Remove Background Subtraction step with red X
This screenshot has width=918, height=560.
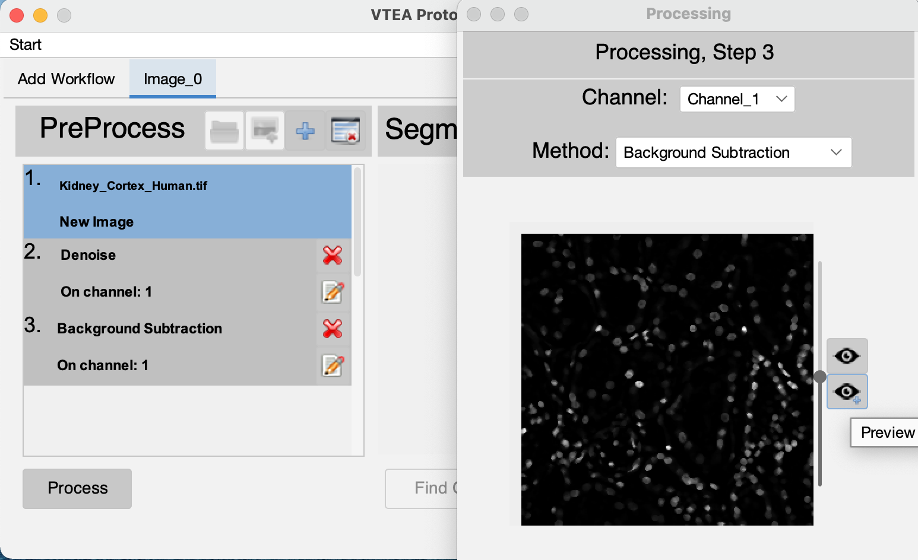click(333, 329)
